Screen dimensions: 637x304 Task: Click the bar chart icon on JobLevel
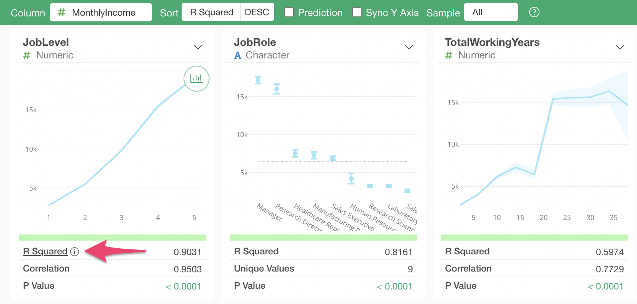[196, 79]
